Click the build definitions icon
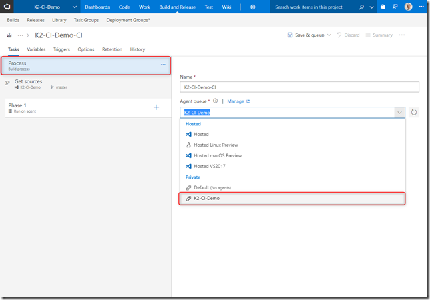430x300 pixels. click(9, 35)
